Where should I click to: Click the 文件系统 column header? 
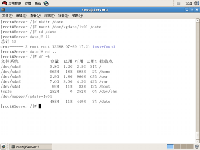pos(9,61)
